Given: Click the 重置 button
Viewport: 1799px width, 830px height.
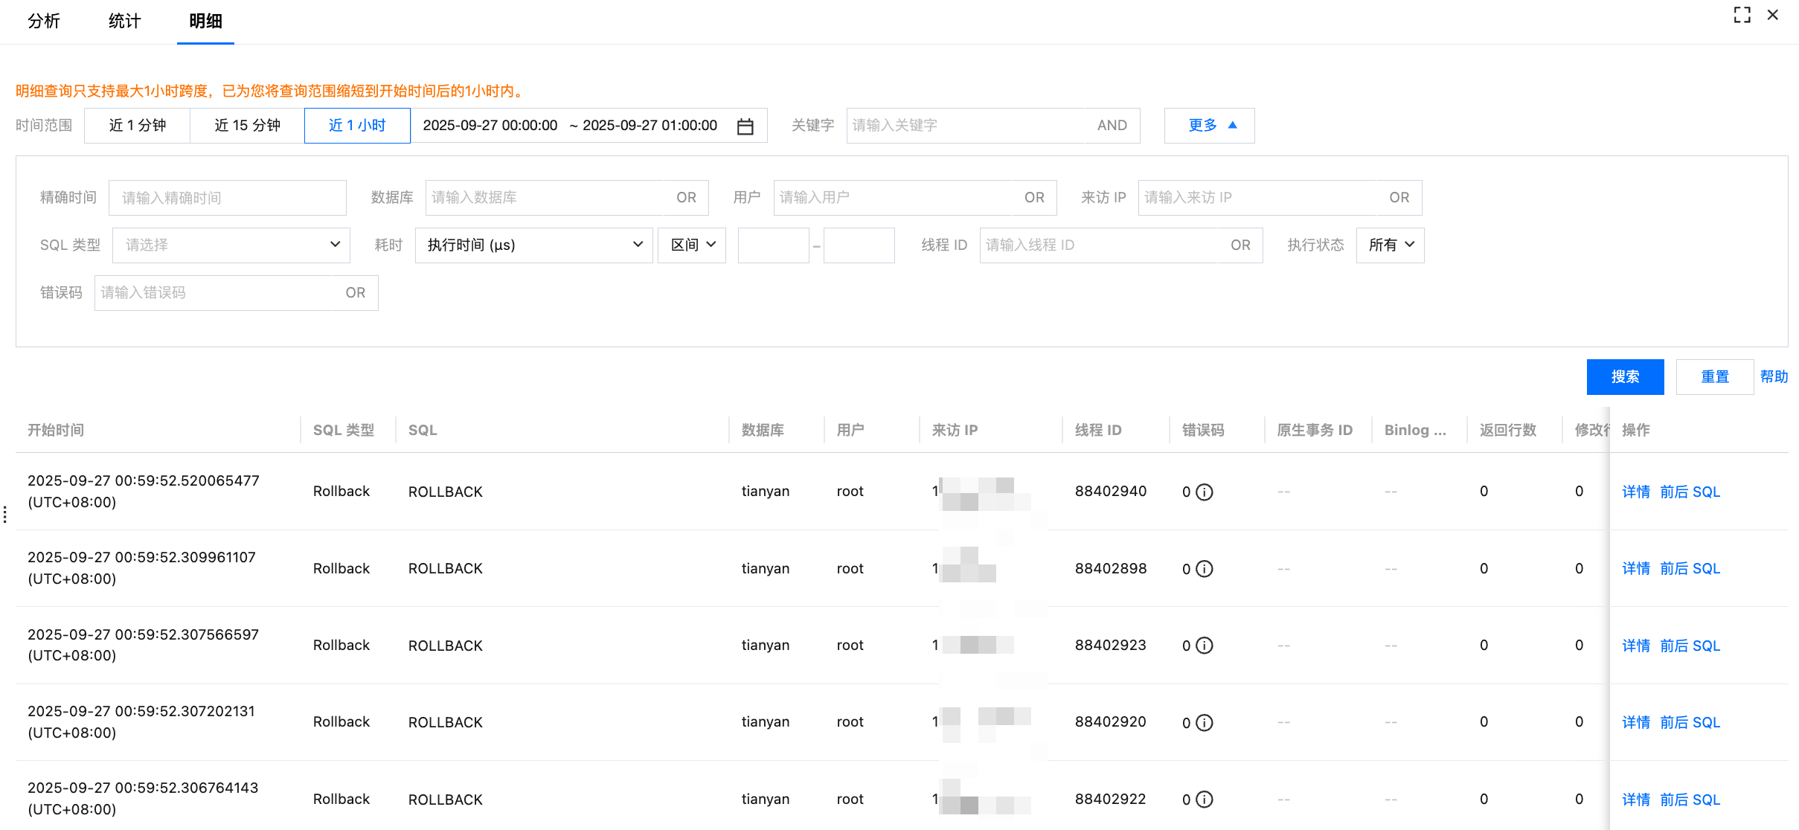Looking at the screenshot, I should (1714, 377).
